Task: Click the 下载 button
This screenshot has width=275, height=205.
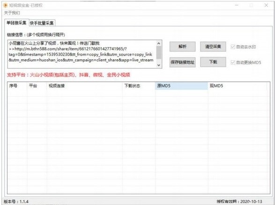Action: pyautogui.click(x=213, y=62)
